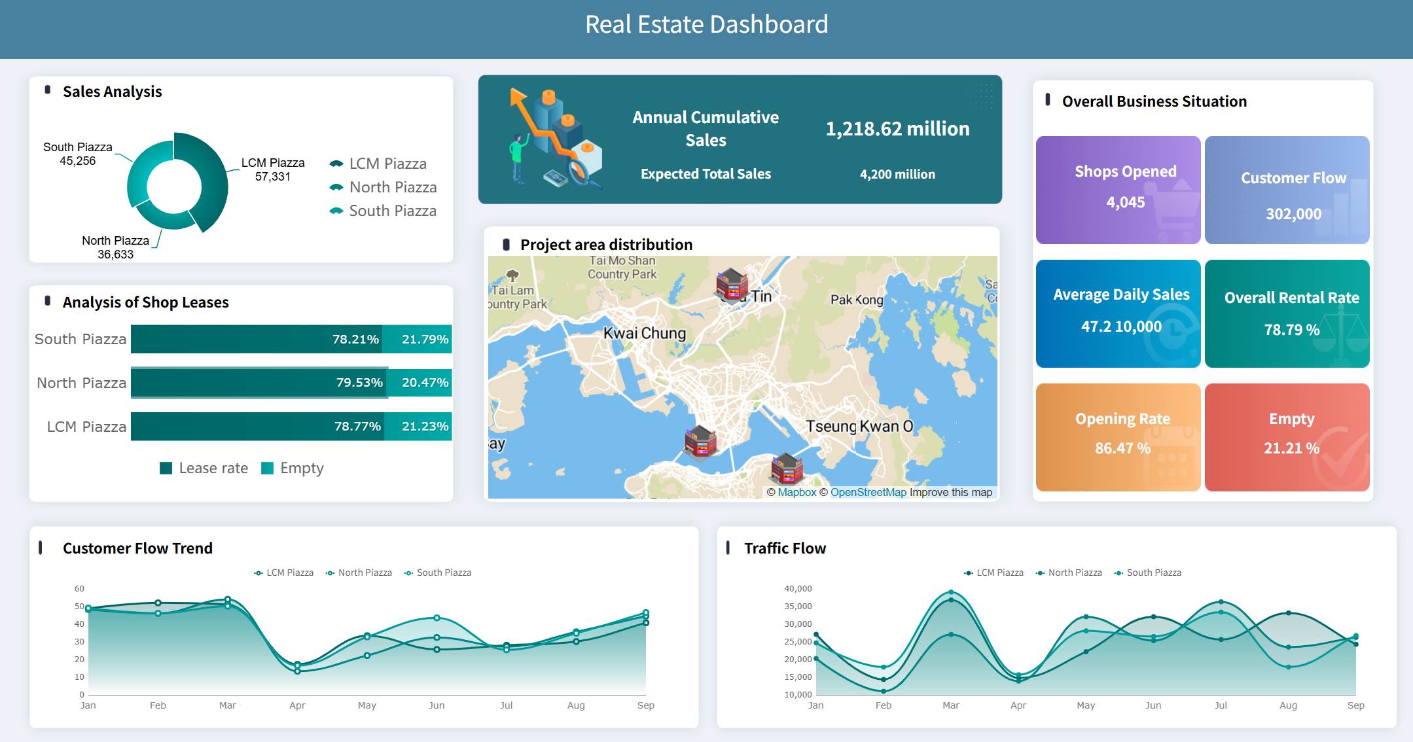Viewport: 1413px width, 742px height.
Task: Select the Shops Opened card
Action: pos(1118,190)
